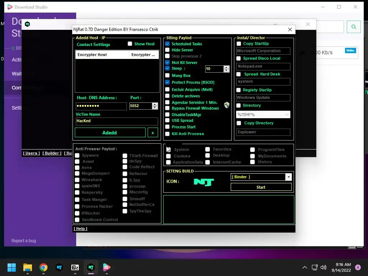Click the first NJ icon in the taskbar
The width and height of the screenshot is (368, 276).
coord(59,267)
